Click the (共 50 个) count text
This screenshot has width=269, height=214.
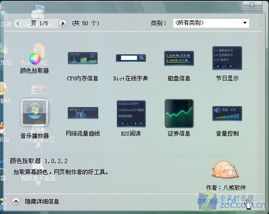click(x=86, y=23)
